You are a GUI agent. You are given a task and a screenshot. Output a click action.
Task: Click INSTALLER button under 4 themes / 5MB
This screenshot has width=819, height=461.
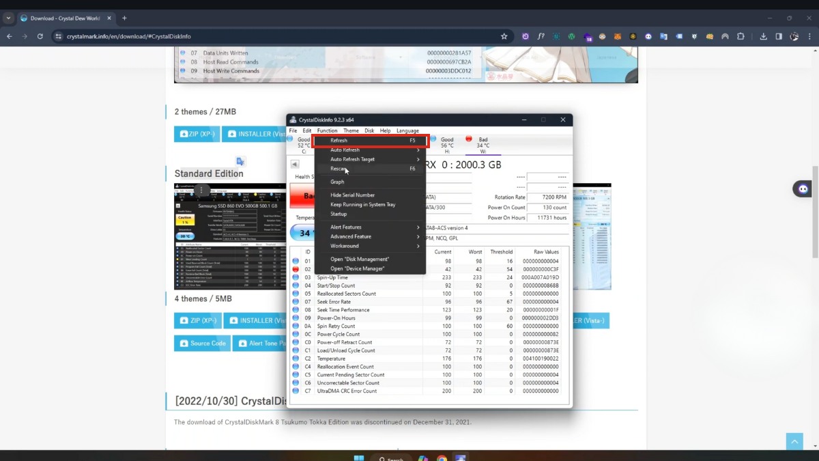254,320
